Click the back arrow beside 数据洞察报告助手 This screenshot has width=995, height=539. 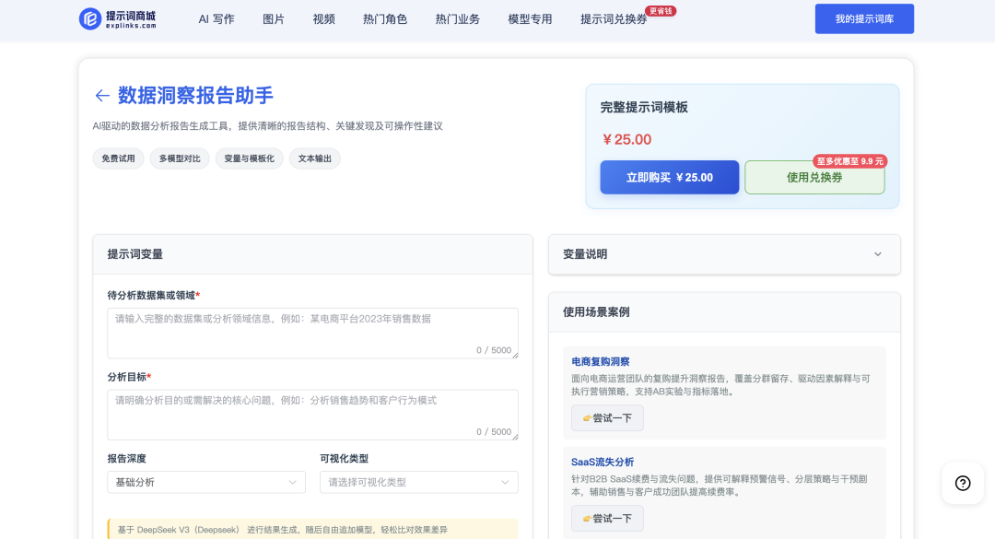click(102, 96)
